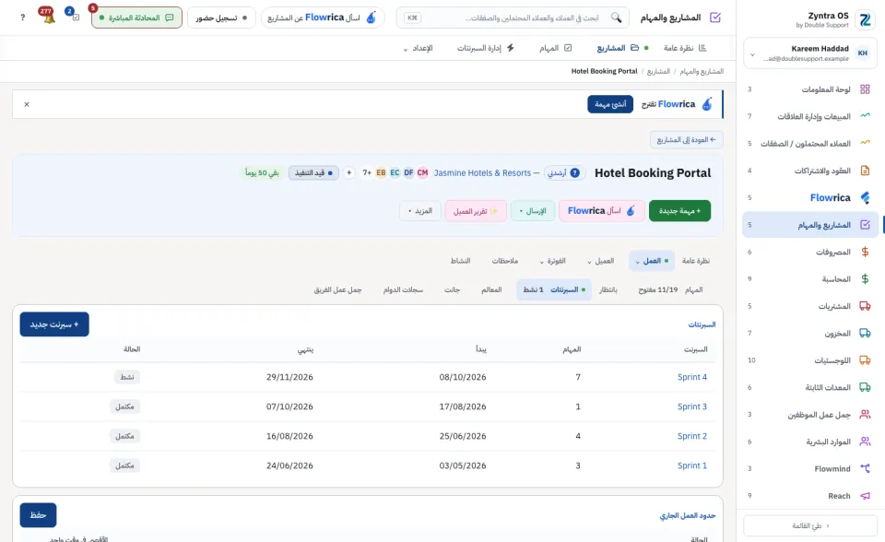Open team member avatar CM

(x=422, y=172)
